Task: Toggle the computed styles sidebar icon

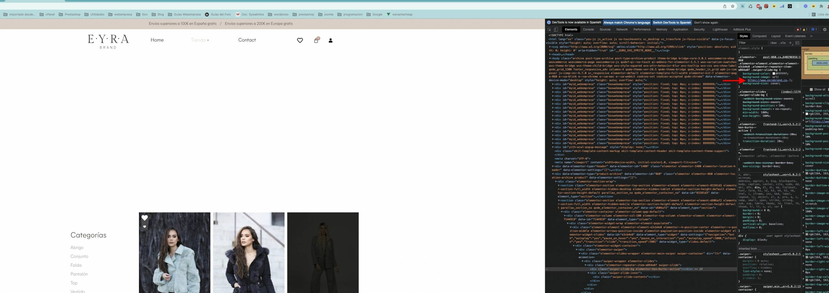Action: (x=797, y=43)
